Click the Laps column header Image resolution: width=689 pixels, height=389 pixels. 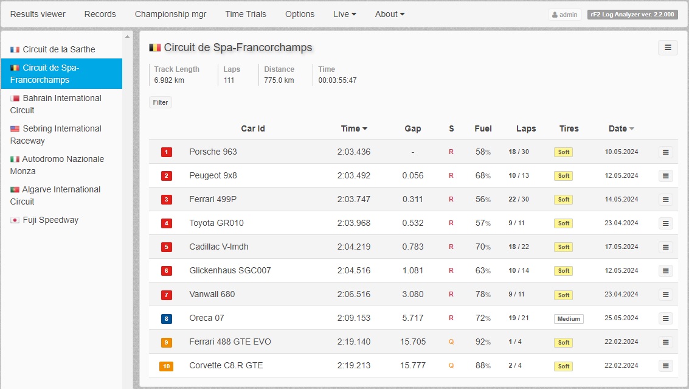526,128
